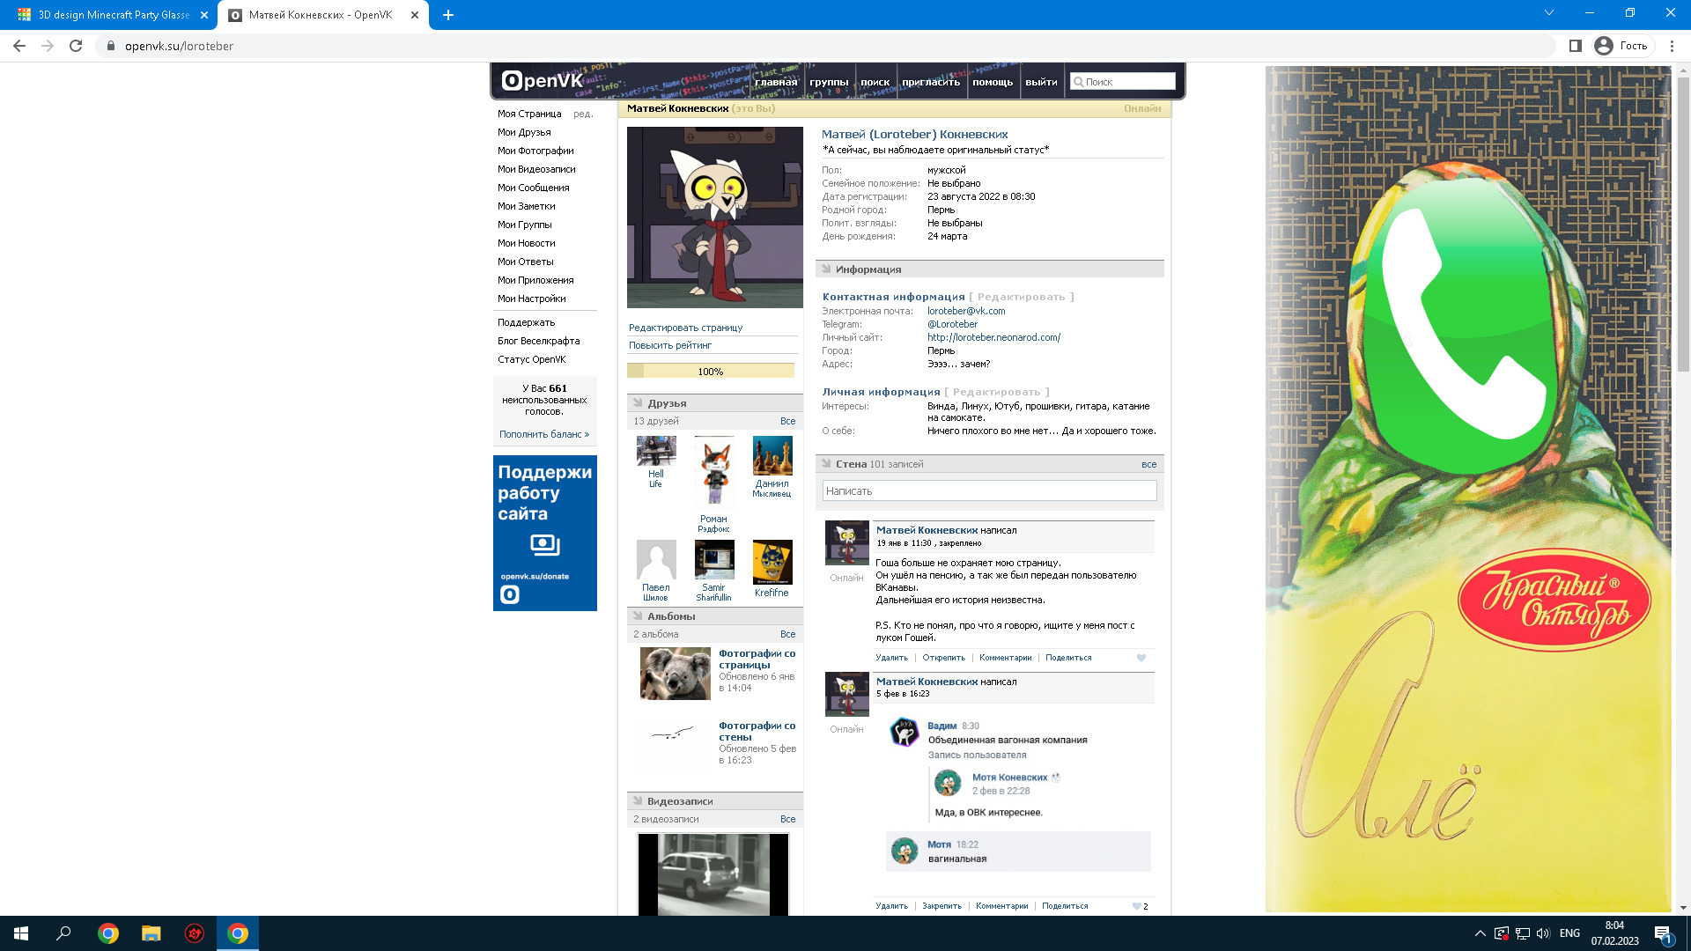Switch to 3D design Minecraft Party tab

click(x=113, y=15)
